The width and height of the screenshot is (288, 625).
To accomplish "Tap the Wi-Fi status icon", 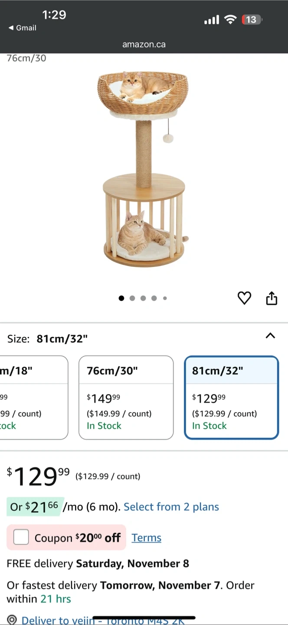I will [x=231, y=20].
